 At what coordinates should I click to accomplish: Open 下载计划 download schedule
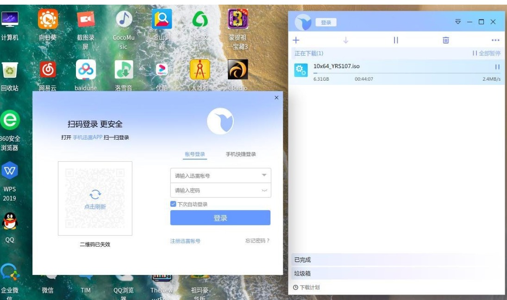[307, 287]
